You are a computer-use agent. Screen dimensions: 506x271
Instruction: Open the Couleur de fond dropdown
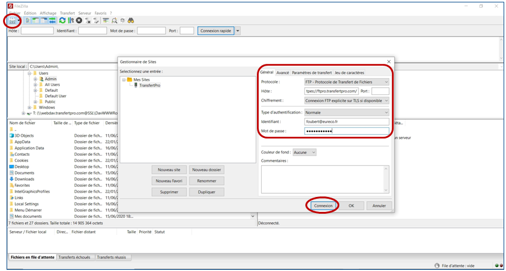(x=304, y=152)
